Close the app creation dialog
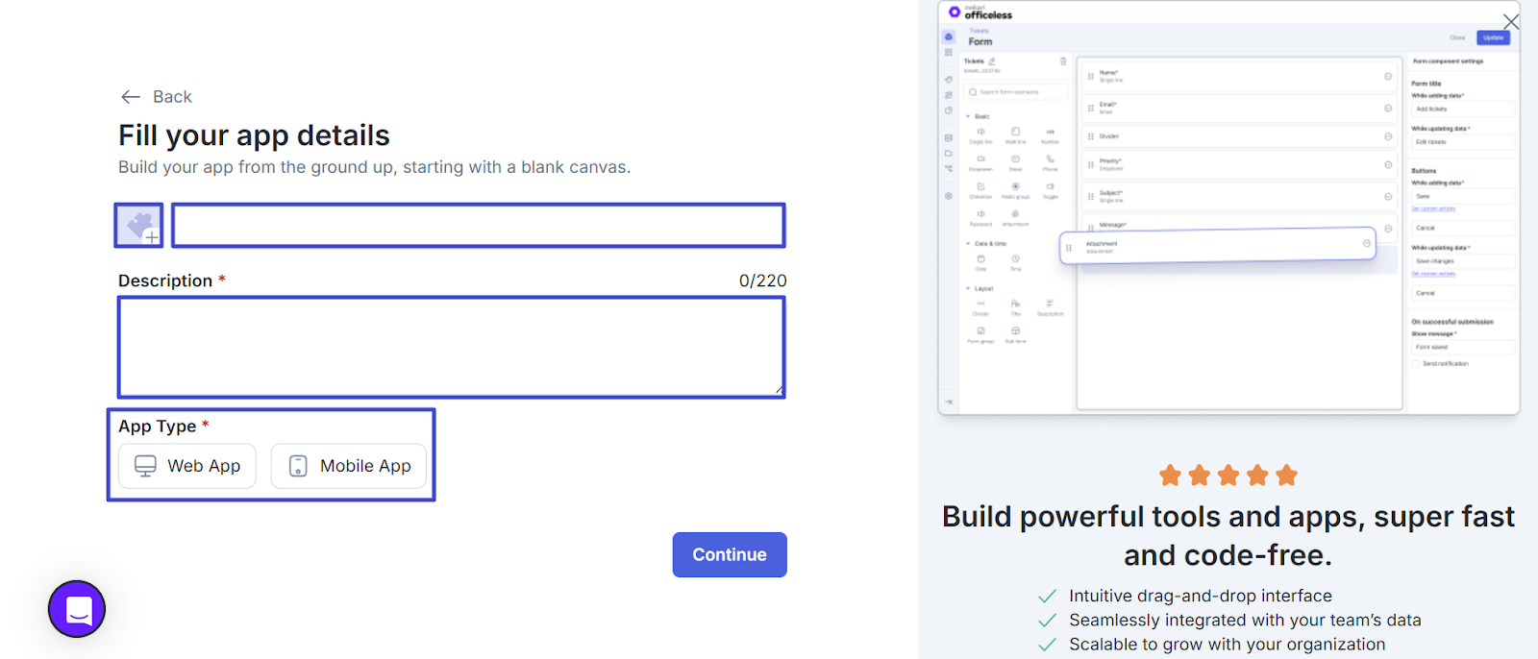Image resolution: width=1538 pixels, height=659 pixels. [x=1511, y=21]
